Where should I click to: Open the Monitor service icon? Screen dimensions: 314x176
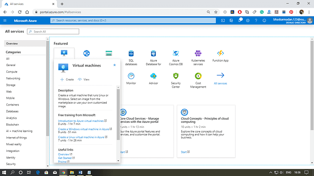(x=131, y=76)
